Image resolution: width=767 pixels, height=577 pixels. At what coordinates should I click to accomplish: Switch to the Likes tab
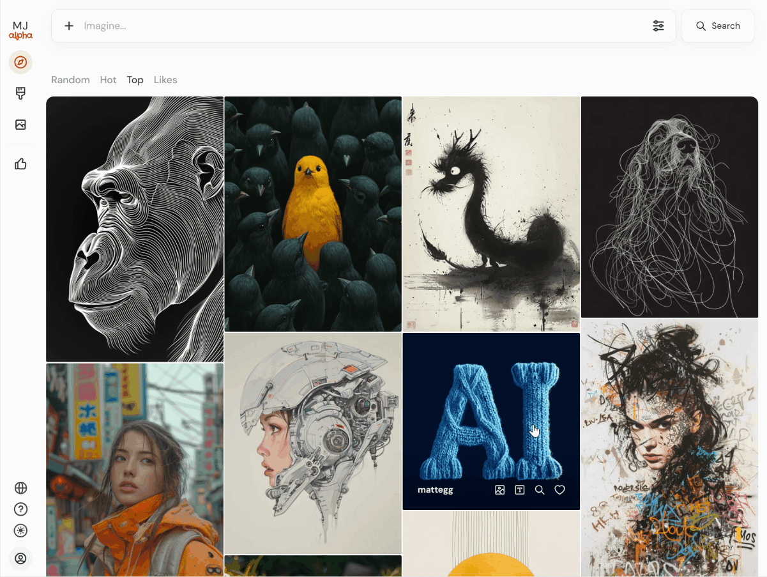(165, 80)
